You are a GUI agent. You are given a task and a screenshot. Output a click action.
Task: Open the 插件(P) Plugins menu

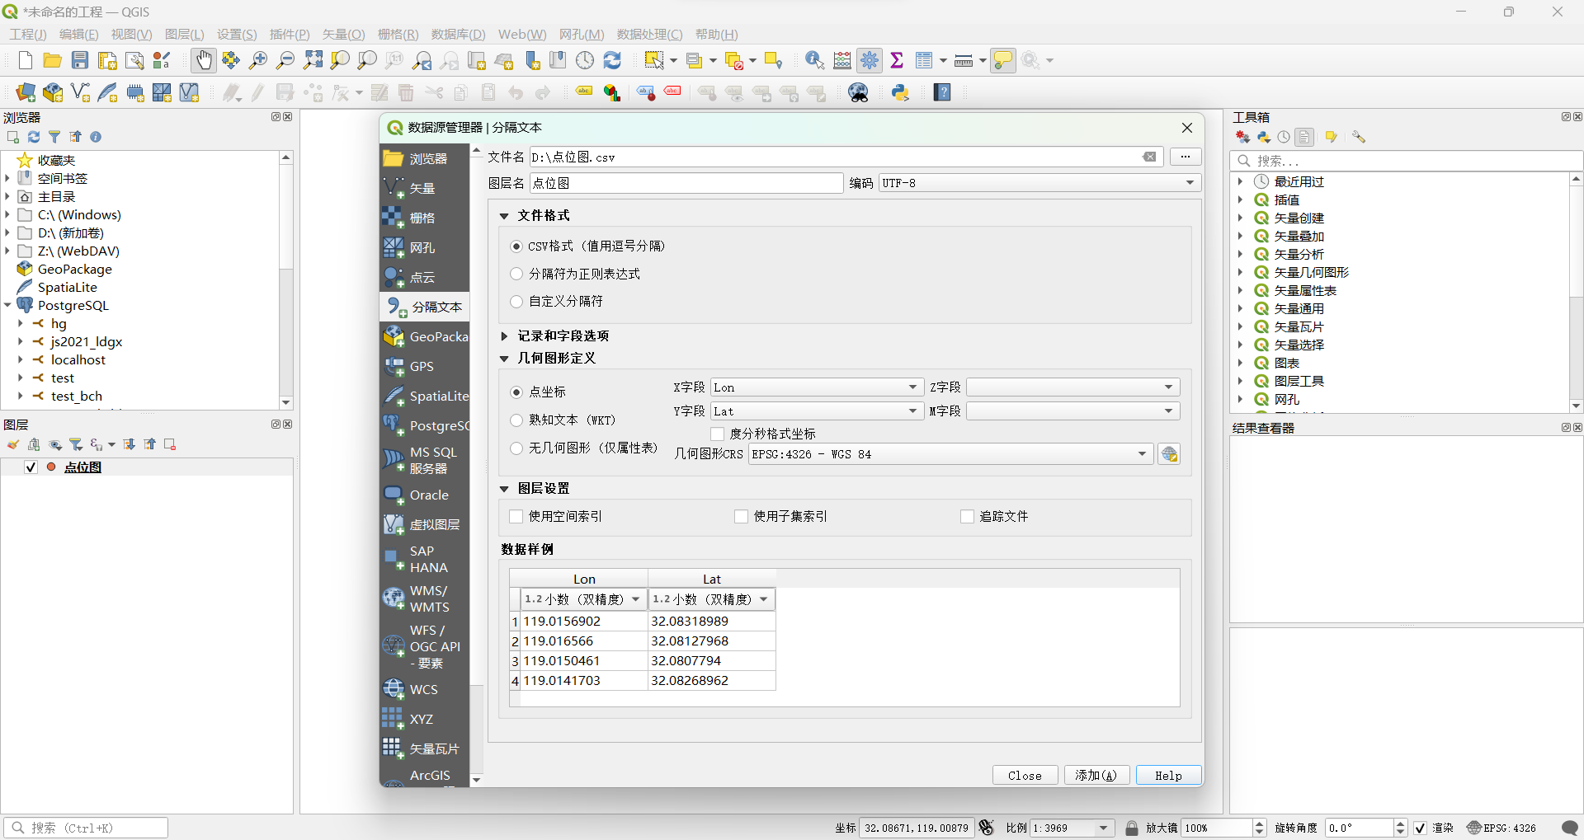pos(290,35)
